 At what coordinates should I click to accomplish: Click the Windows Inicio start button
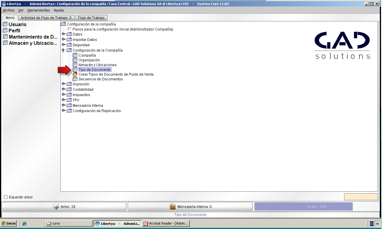(9, 223)
